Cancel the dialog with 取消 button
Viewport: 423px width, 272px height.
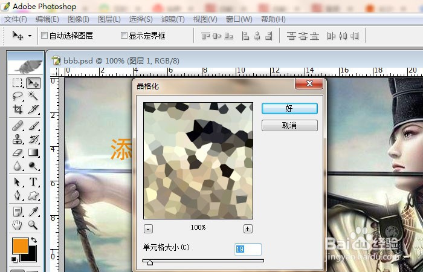[289, 125]
